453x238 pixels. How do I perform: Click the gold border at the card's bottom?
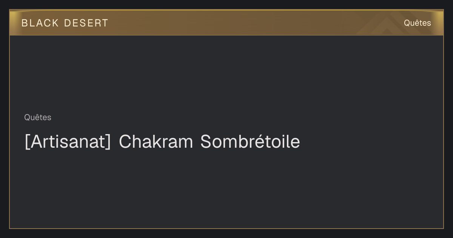click(x=226, y=228)
